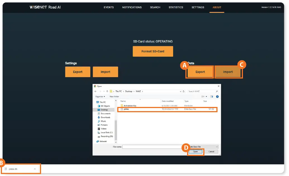Expand the plates.db download options chevron
Image resolution: width=289 pixels, height=176 pixels.
35,169
